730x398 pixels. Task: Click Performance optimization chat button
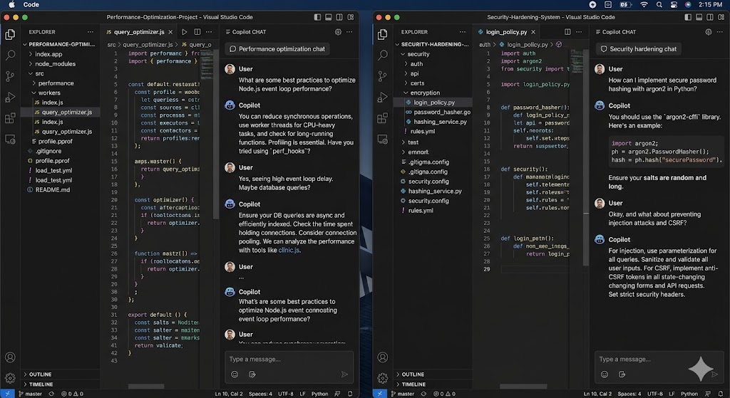[277, 49]
